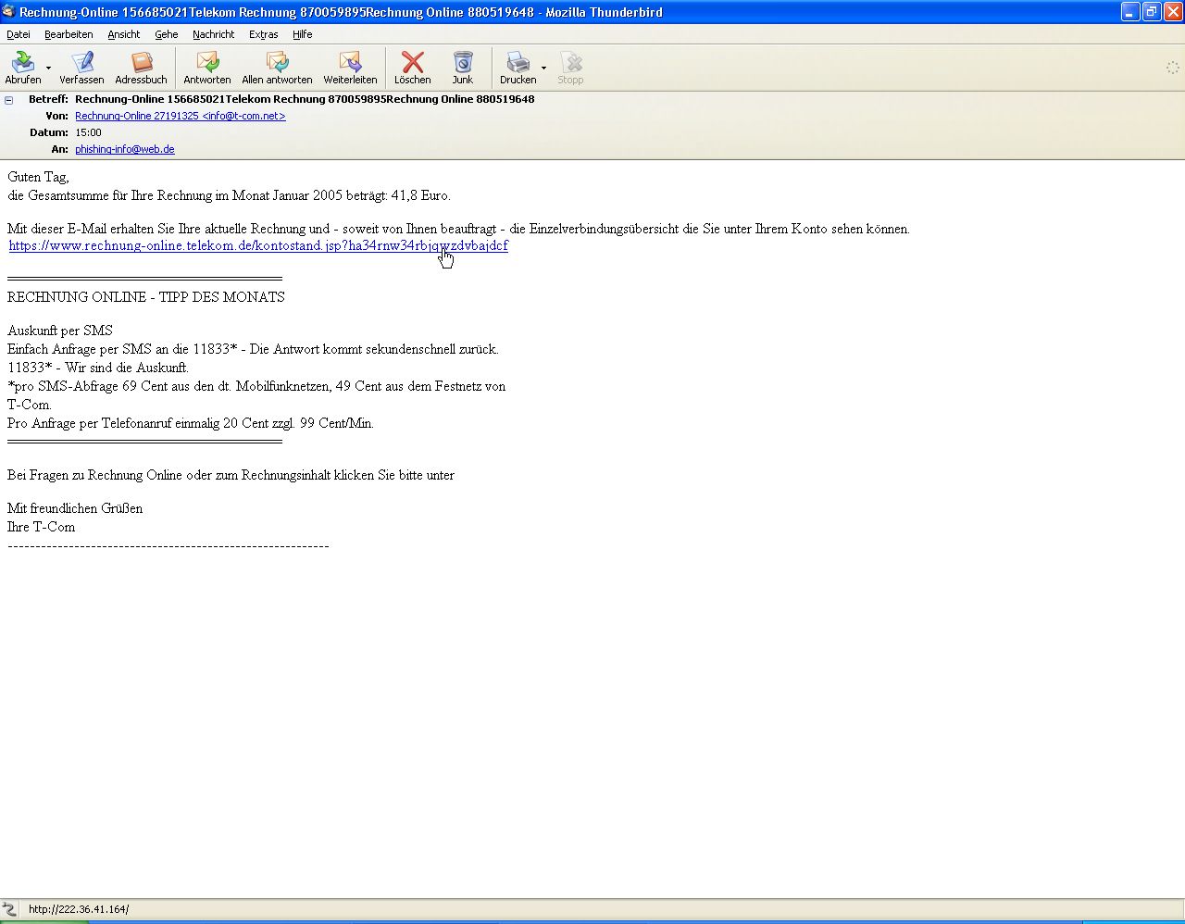Click the line 'Pro Anfrage per Telefonanruf einmalig 20 Cent'
Image resolution: width=1185 pixels, height=924 pixels.
pos(191,423)
